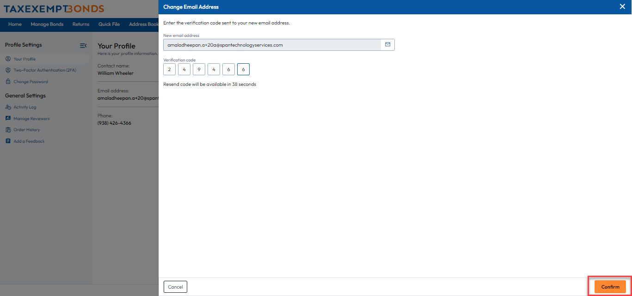
Task: Click the Change Password lock icon
Action: coord(8,82)
